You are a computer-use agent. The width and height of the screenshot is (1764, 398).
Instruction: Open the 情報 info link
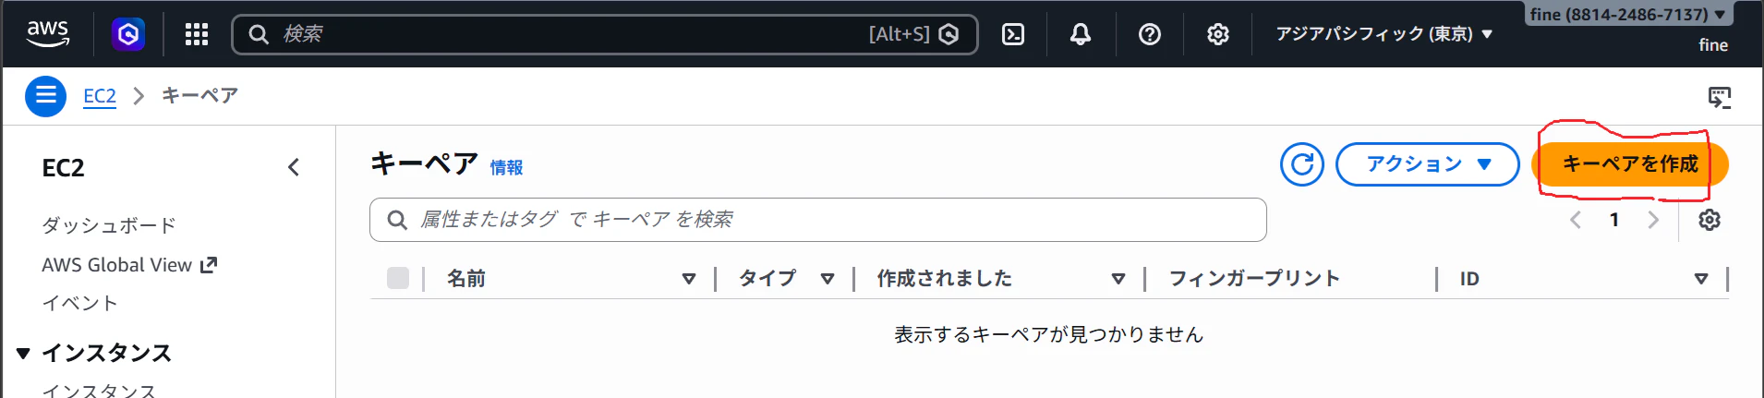pos(506,167)
